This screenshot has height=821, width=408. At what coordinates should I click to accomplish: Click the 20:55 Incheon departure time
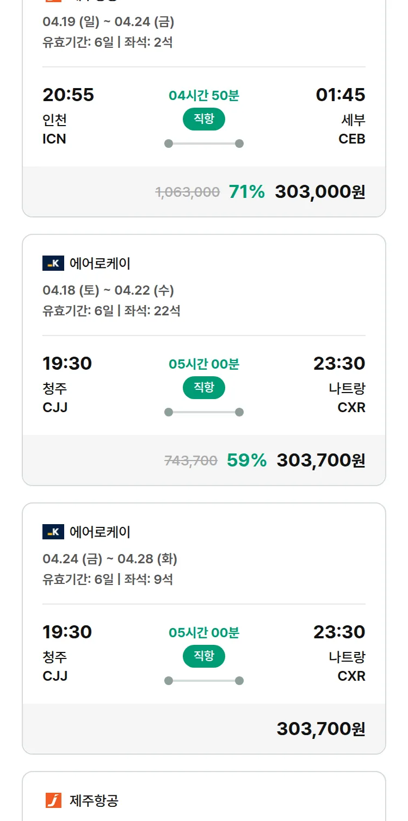coord(68,95)
